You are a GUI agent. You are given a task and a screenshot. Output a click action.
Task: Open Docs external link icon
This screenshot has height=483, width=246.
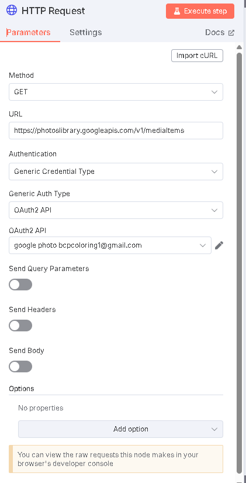pos(231,33)
